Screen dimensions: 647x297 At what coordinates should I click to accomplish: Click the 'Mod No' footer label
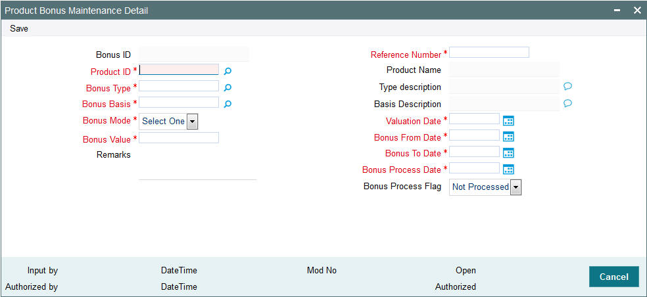pos(322,271)
